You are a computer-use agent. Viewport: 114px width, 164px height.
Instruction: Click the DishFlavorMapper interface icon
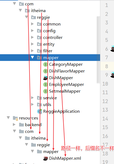(45, 71)
